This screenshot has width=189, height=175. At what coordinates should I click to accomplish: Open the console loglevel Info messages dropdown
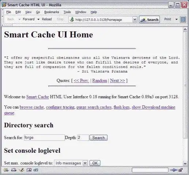pyautogui.click(x=71, y=163)
